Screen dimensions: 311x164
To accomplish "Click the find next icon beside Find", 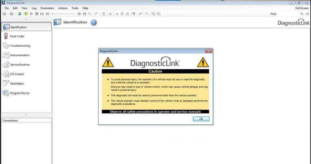I will tap(302, 14).
